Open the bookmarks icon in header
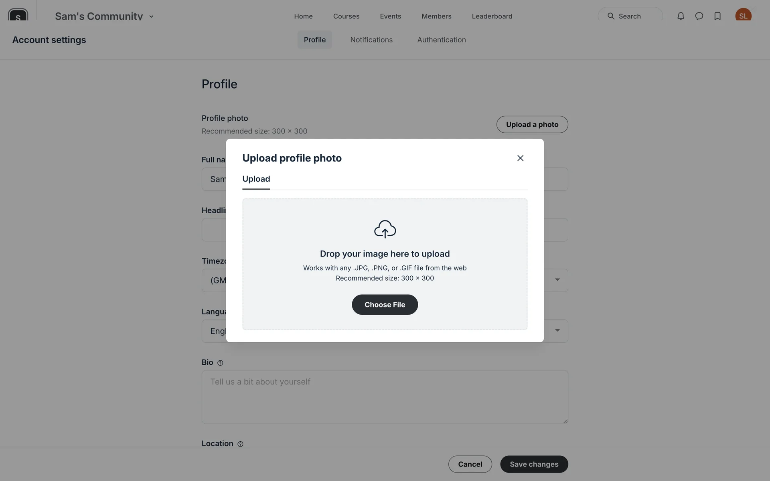770x481 pixels. click(717, 16)
